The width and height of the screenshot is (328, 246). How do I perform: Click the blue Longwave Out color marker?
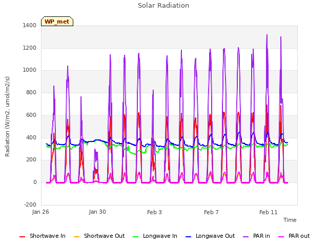tap(188, 237)
